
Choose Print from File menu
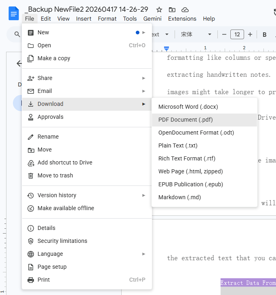click(x=87, y=280)
